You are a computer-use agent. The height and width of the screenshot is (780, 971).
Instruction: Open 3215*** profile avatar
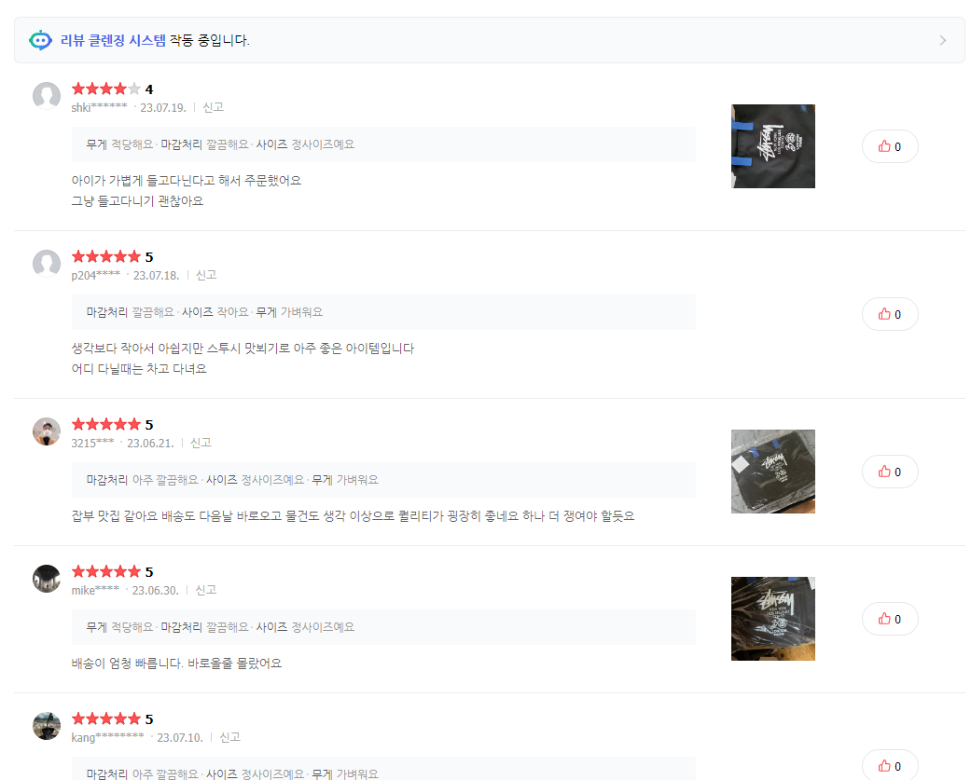click(47, 431)
